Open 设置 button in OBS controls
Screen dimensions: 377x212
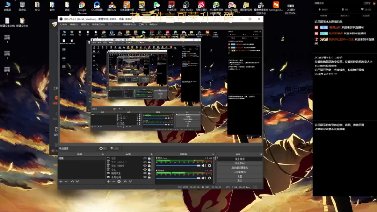tap(239, 176)
